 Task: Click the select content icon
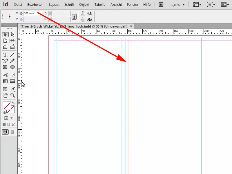point(83,19)
